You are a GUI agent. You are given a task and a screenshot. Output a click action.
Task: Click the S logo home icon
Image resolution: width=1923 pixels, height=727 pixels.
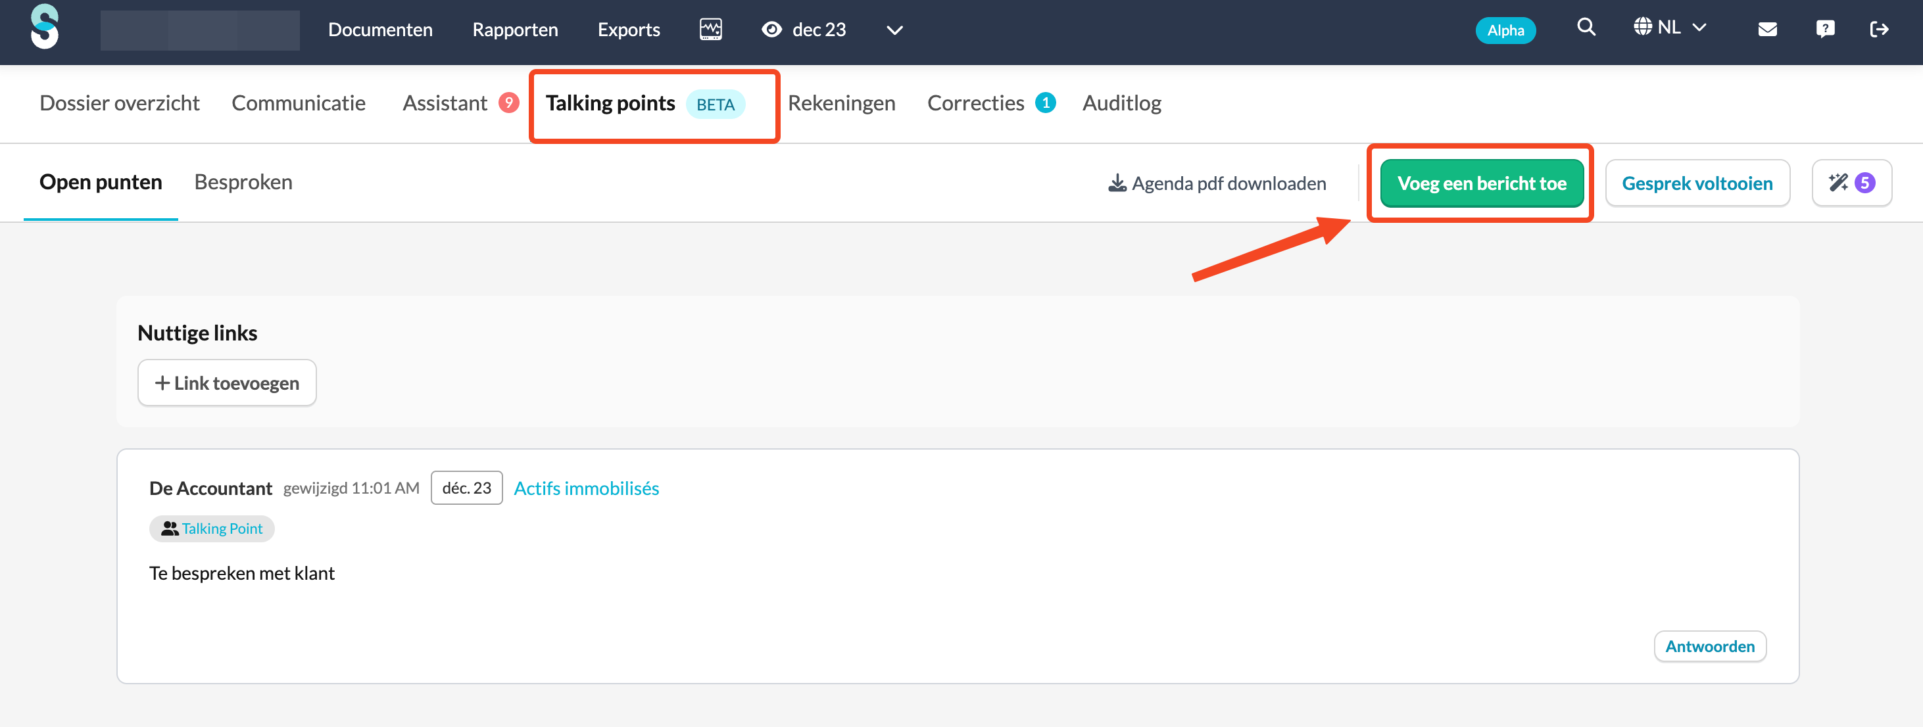44,28
